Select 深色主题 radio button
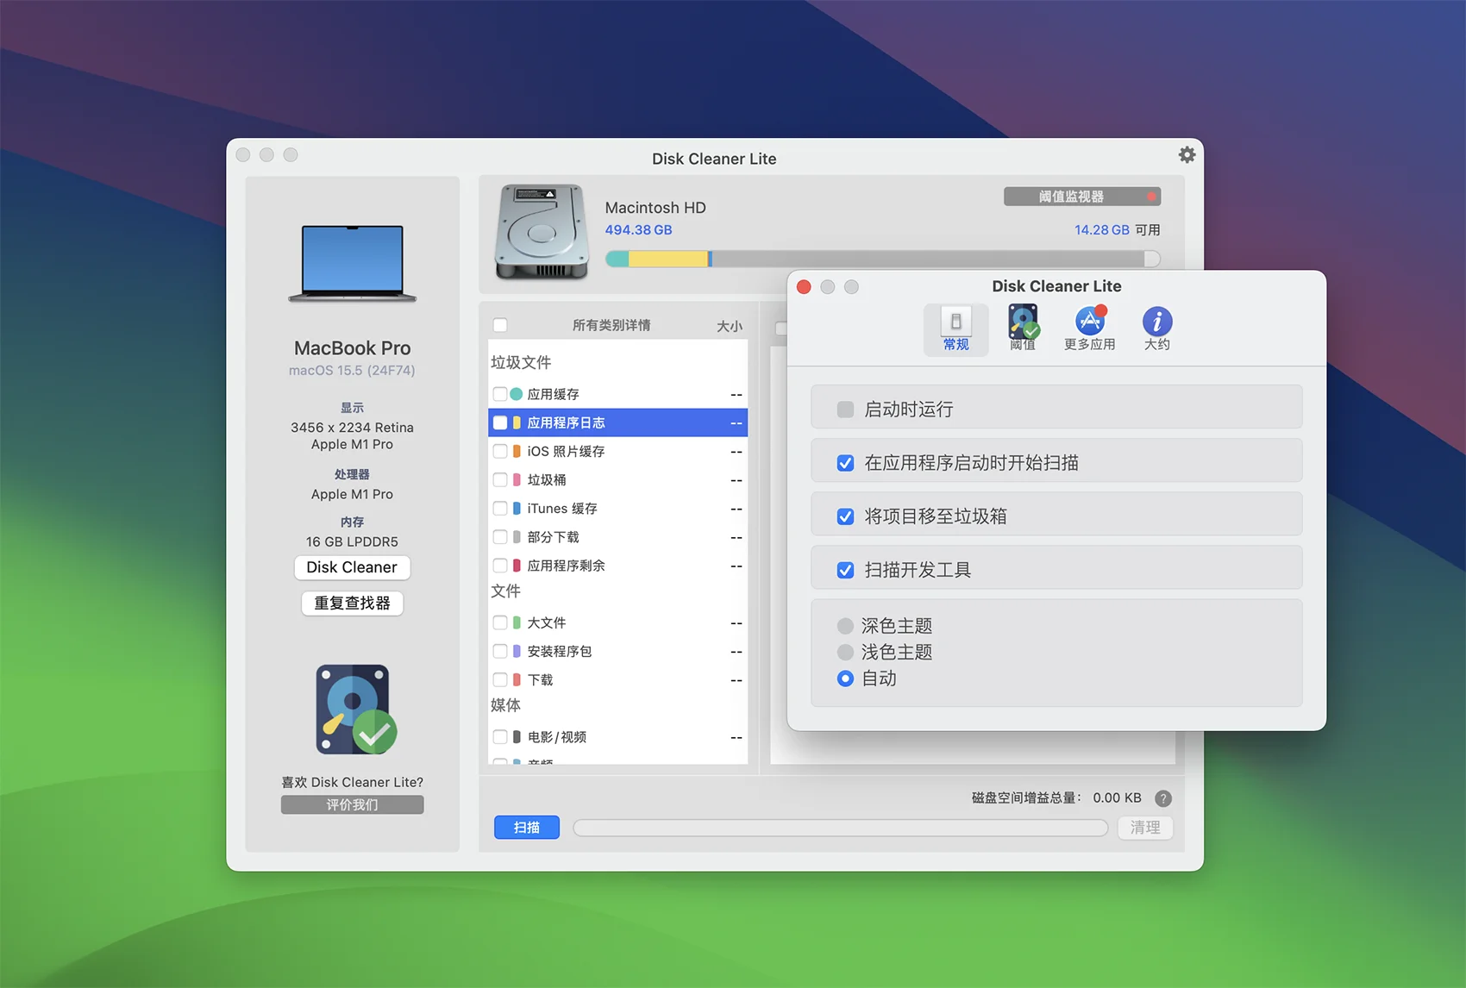The width and height of the screenshot is (1466, 988). coord(845,626)
